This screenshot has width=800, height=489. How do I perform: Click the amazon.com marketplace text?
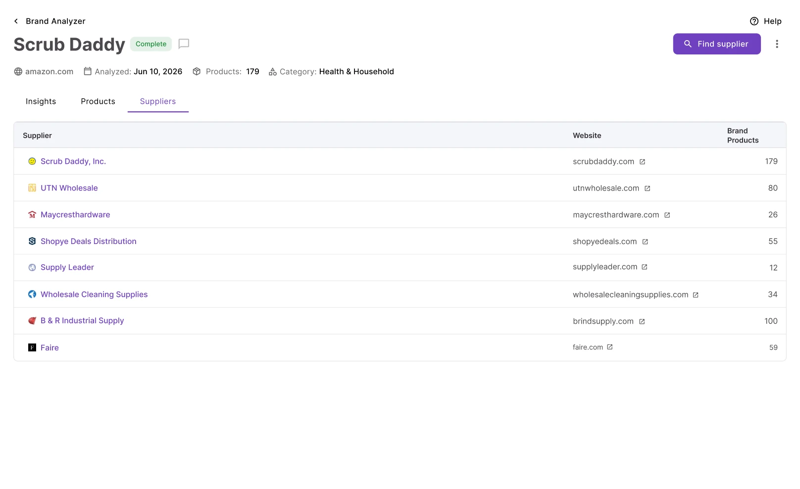pos(49,72)
